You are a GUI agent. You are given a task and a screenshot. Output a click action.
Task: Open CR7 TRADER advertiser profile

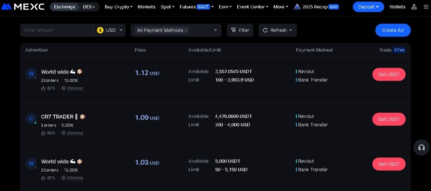pos(57,117)
